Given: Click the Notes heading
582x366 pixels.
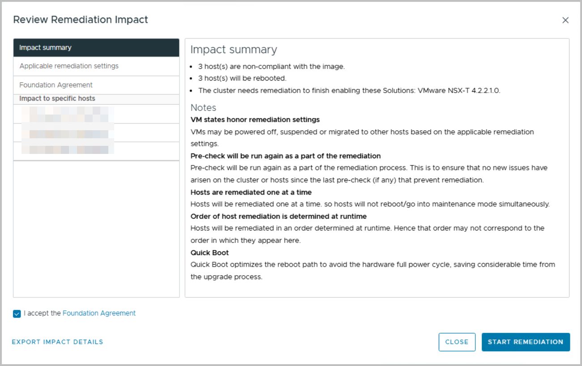Looking at the screenshot, I should pyautogui.click(x=203, y=107).
